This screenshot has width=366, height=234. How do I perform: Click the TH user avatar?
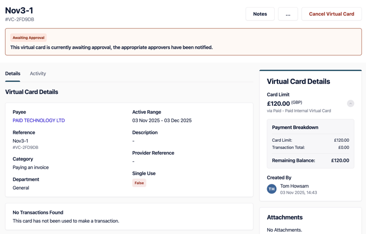pos(271,189)
